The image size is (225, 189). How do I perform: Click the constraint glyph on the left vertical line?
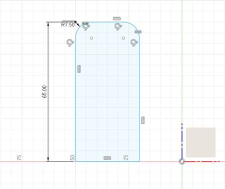79,69
